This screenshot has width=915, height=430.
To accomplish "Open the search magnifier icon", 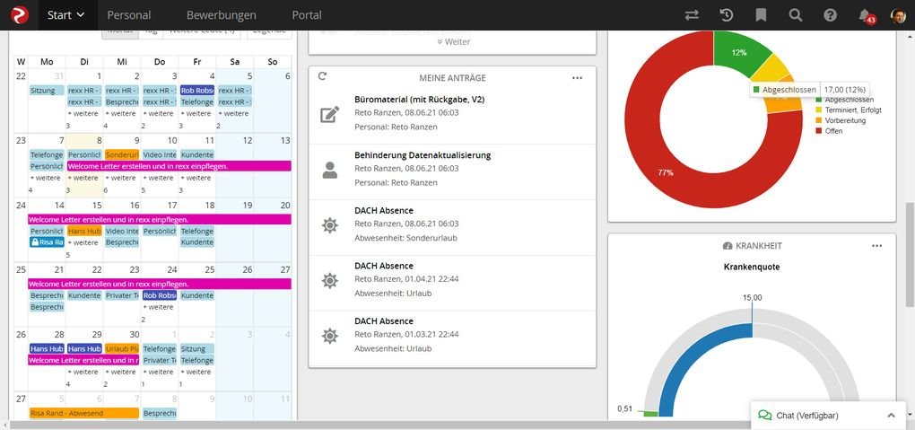I will (x=796, y=15).
